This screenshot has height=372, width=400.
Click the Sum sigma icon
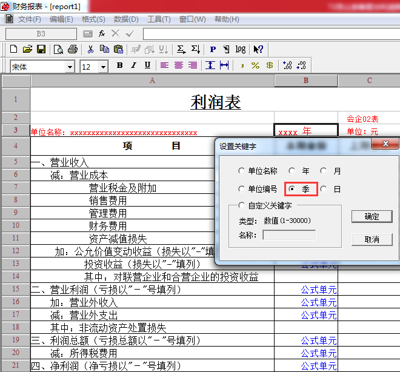(181, 49)
